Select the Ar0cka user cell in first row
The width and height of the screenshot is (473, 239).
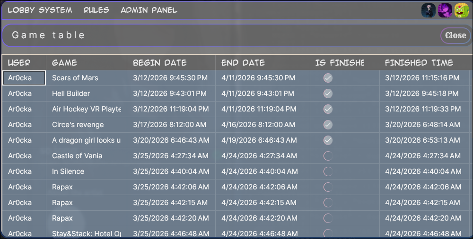pos(24,78)
